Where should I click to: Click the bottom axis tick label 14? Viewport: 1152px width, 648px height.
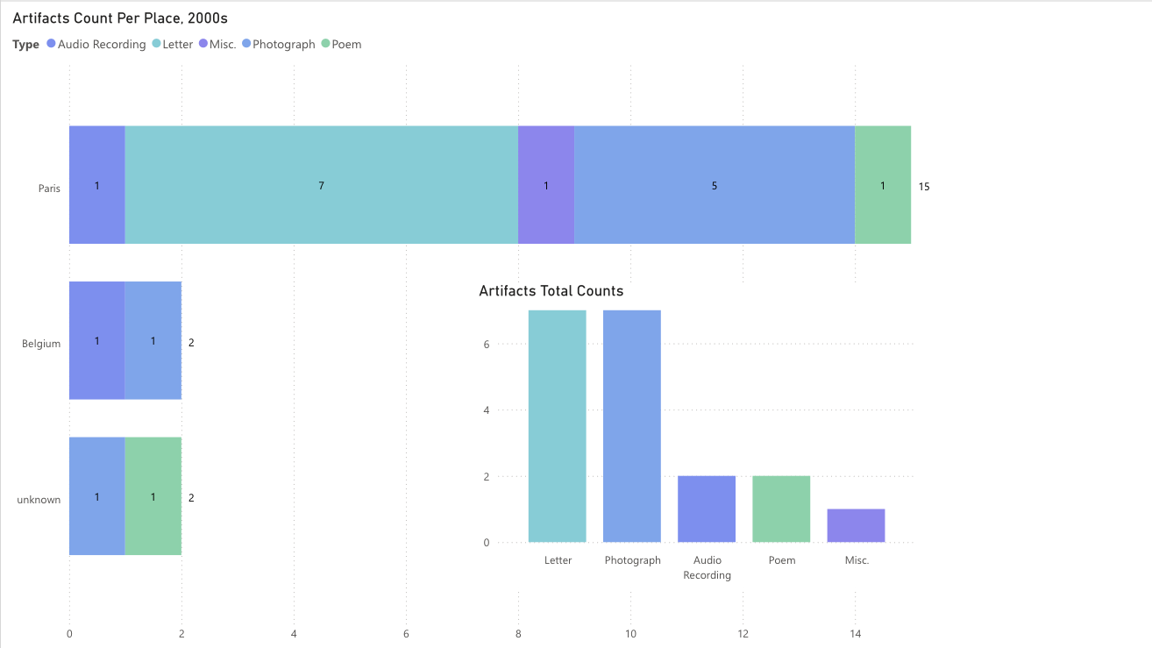pyautogui.click(x=855, y=634)
